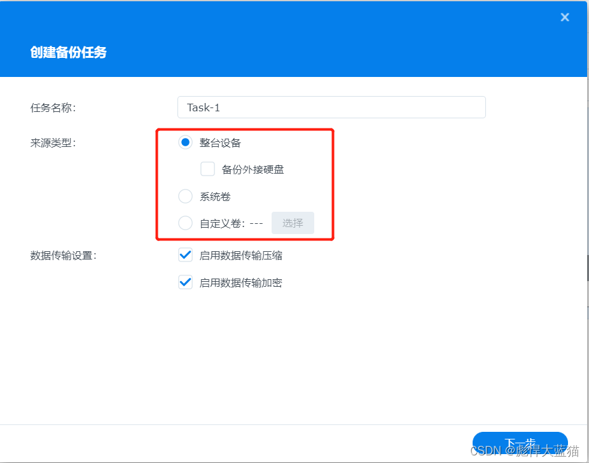Toggle 启用数据传输压缩 checkbox

click(x=185, y=255)
